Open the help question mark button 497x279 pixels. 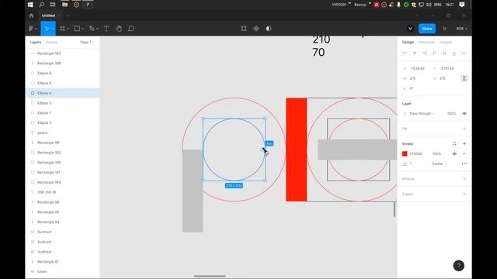pyautogui.click(x=459, y=266)
